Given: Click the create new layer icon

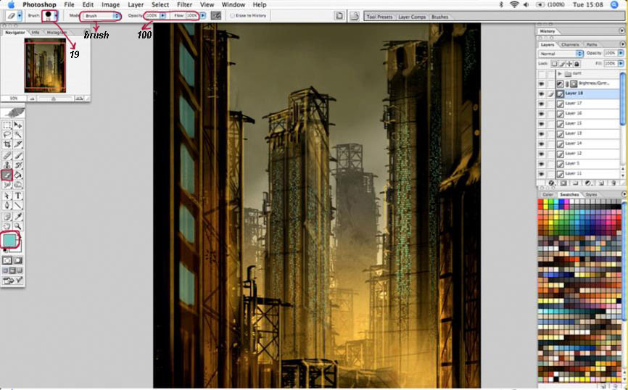Looking at the screenshot, I should [x=601, y=183].
